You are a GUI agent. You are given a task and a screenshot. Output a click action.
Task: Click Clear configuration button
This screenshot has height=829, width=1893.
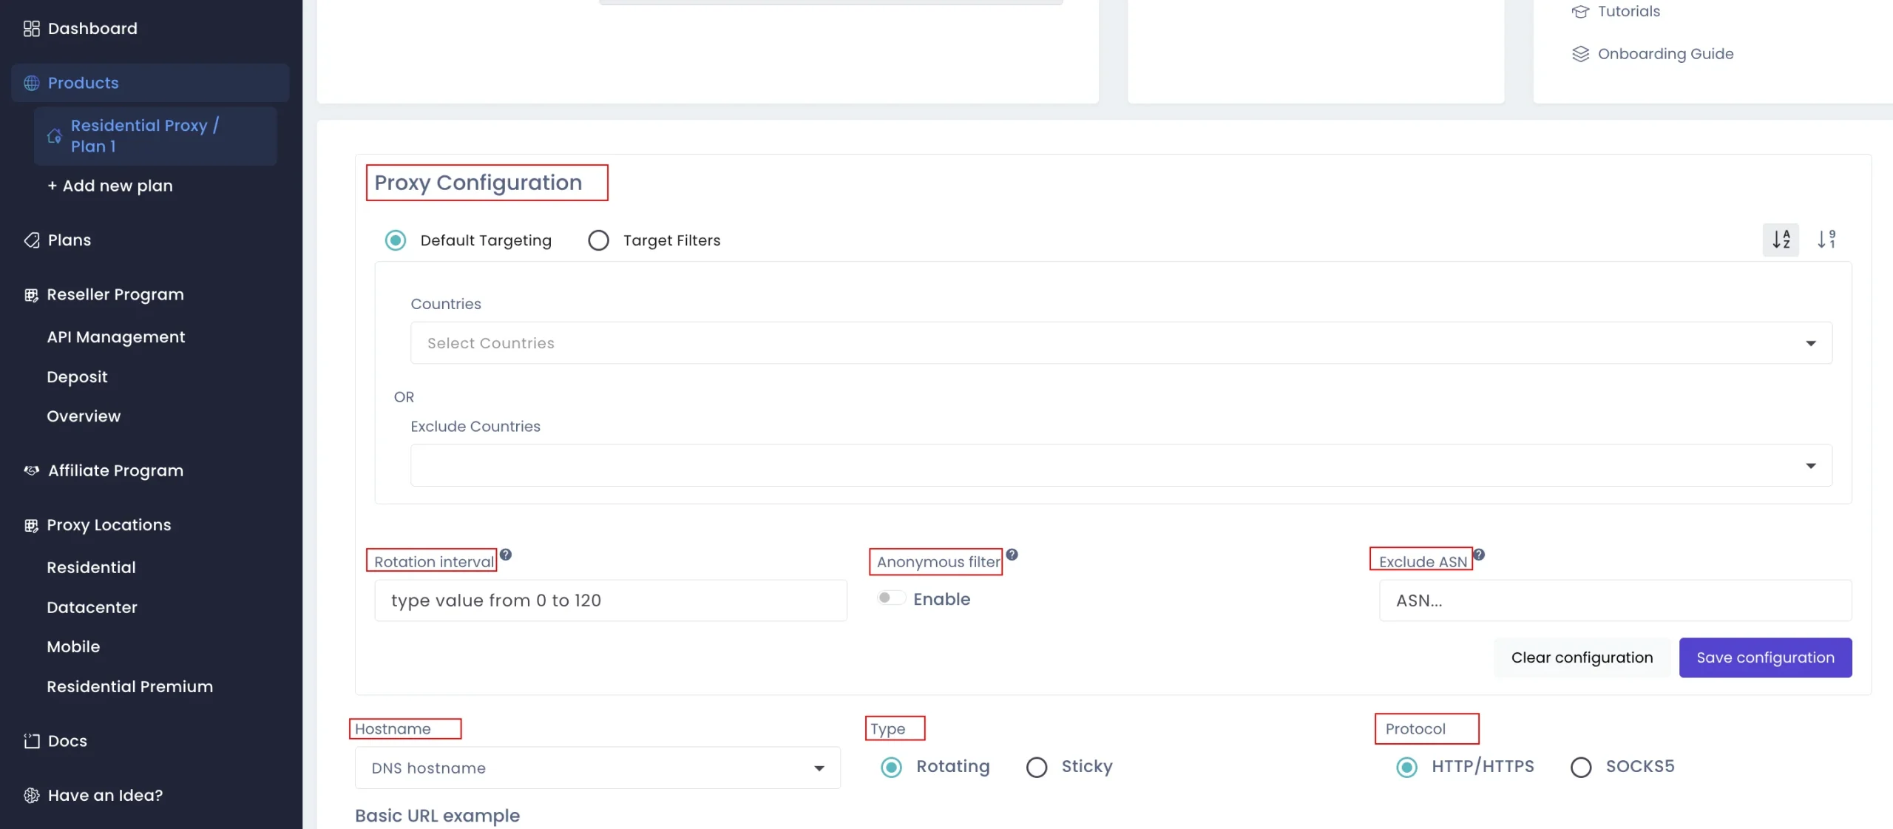[1582, 657]
